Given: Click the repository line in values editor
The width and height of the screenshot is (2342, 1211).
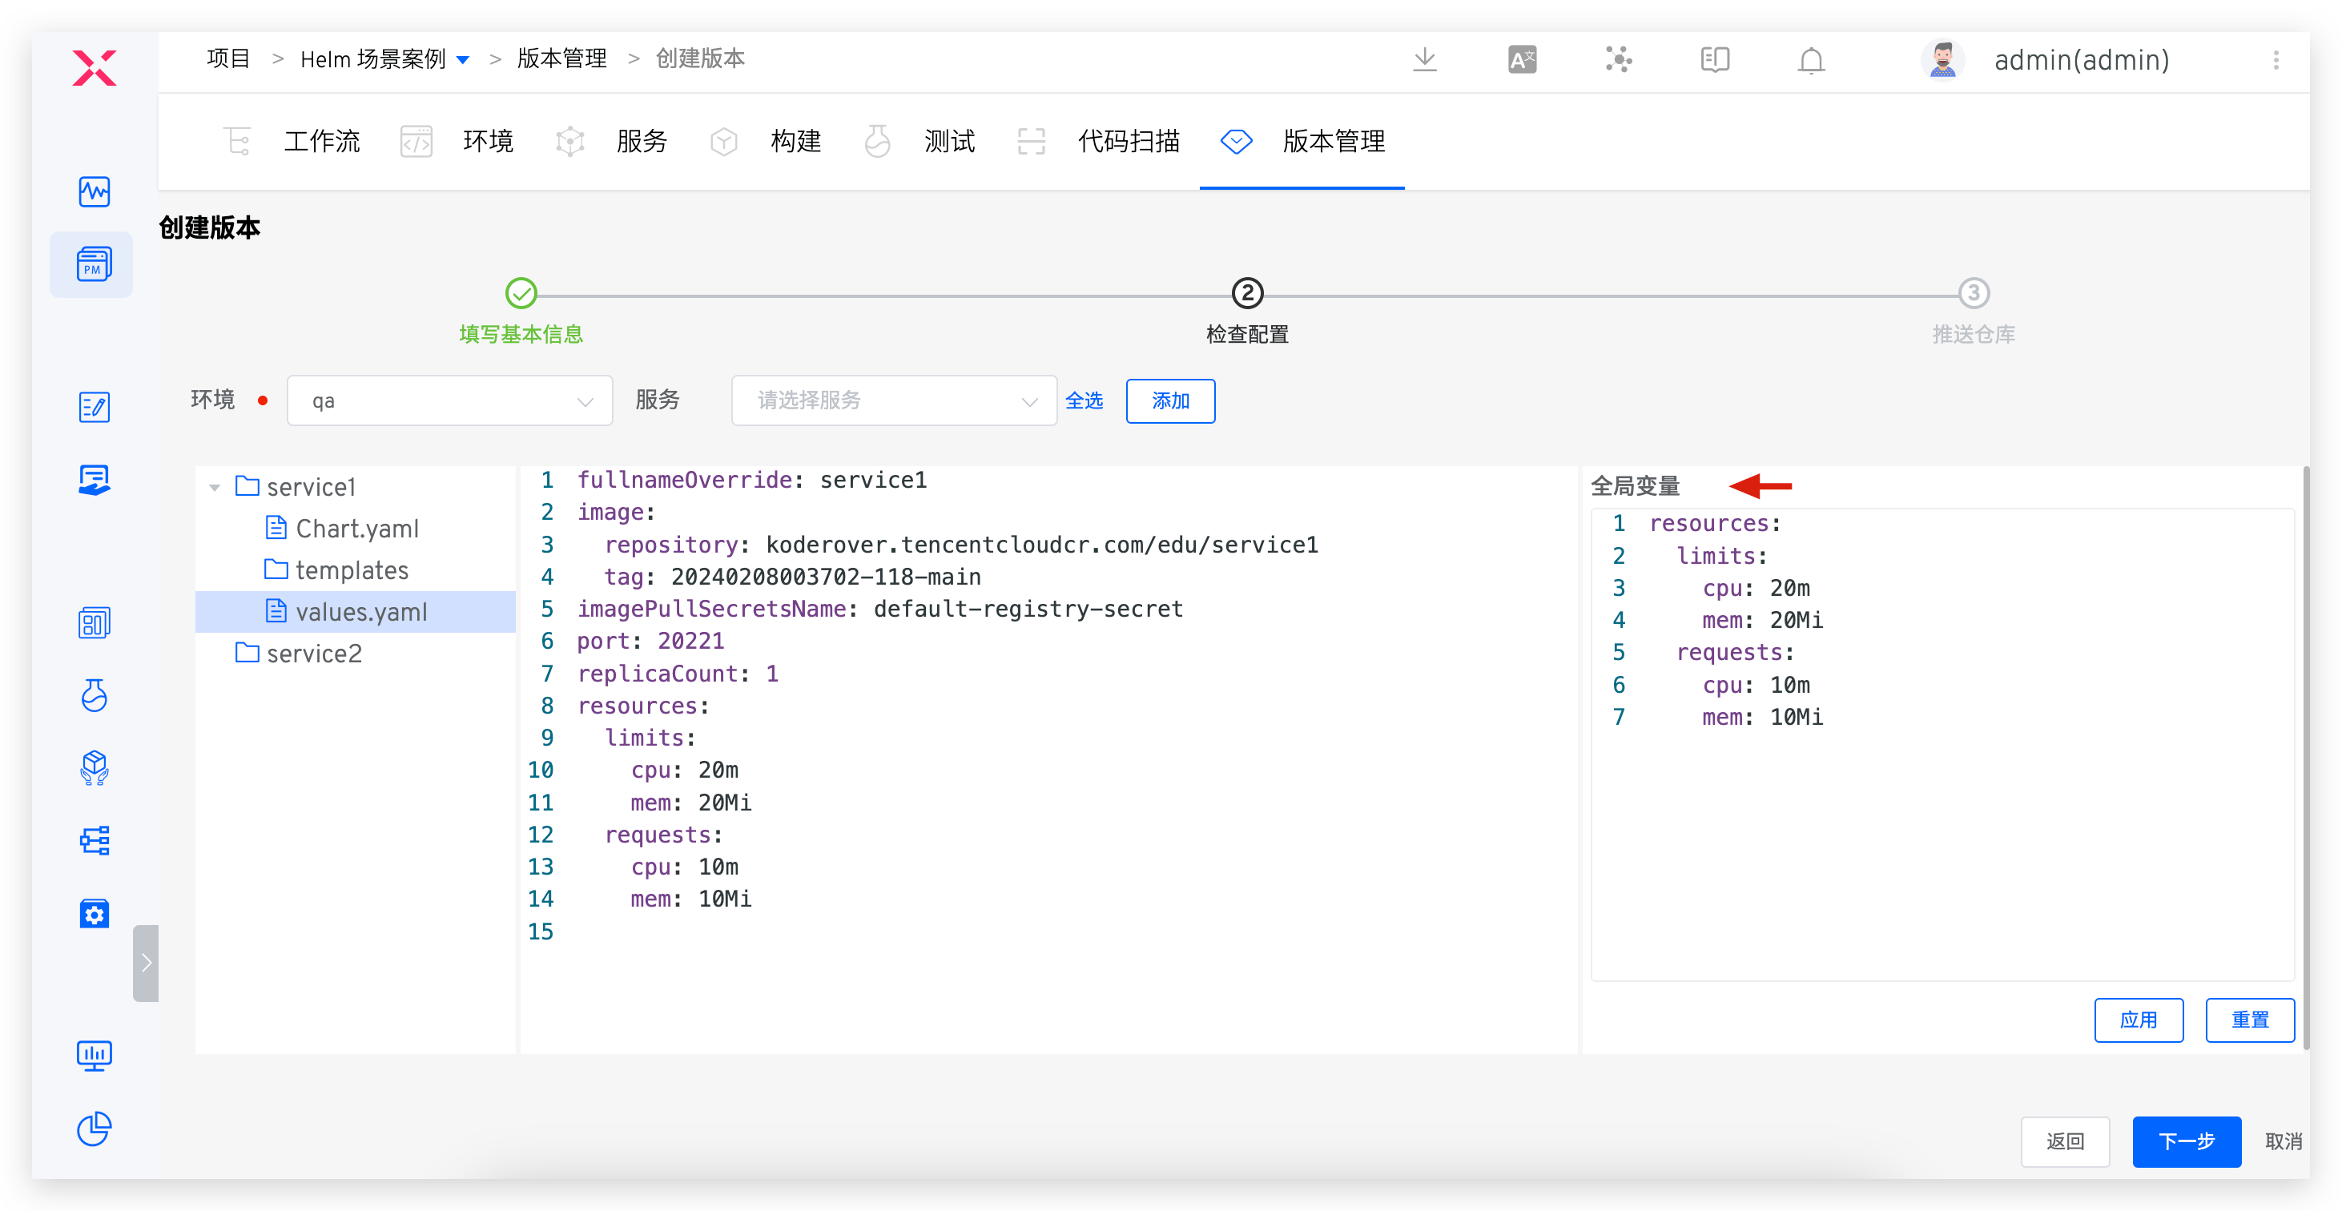Looking at the screenshot, I should 961,545.
